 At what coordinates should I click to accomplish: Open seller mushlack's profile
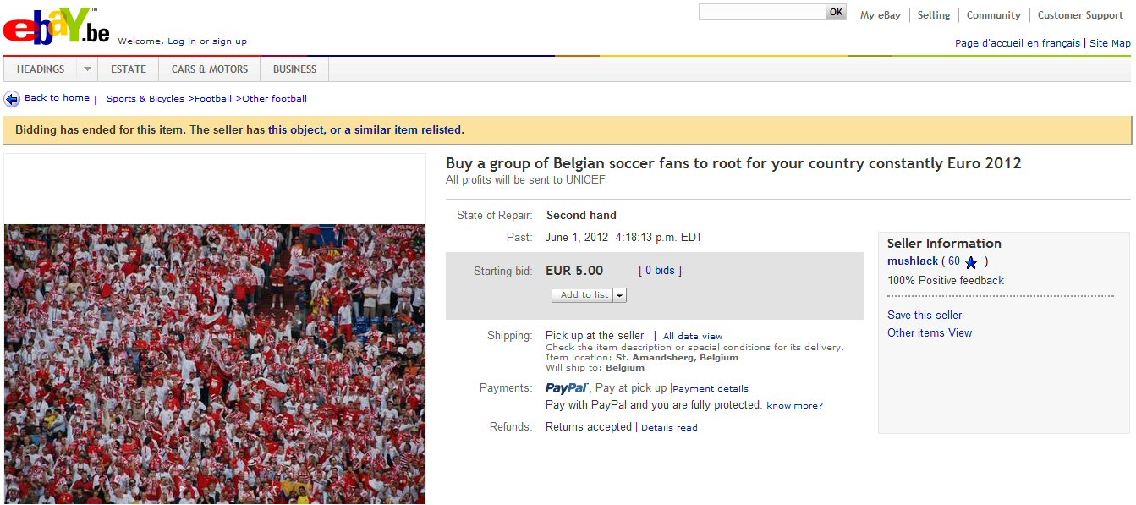click(x=913, y=261)
